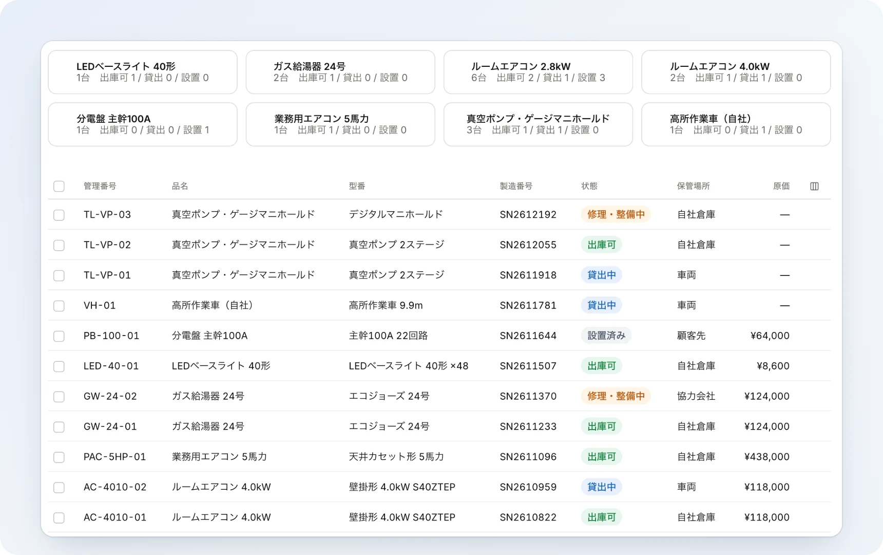Click the management number PAC-5HP-01
Viewport: 883px width, 555px height.
coord(115,457)
